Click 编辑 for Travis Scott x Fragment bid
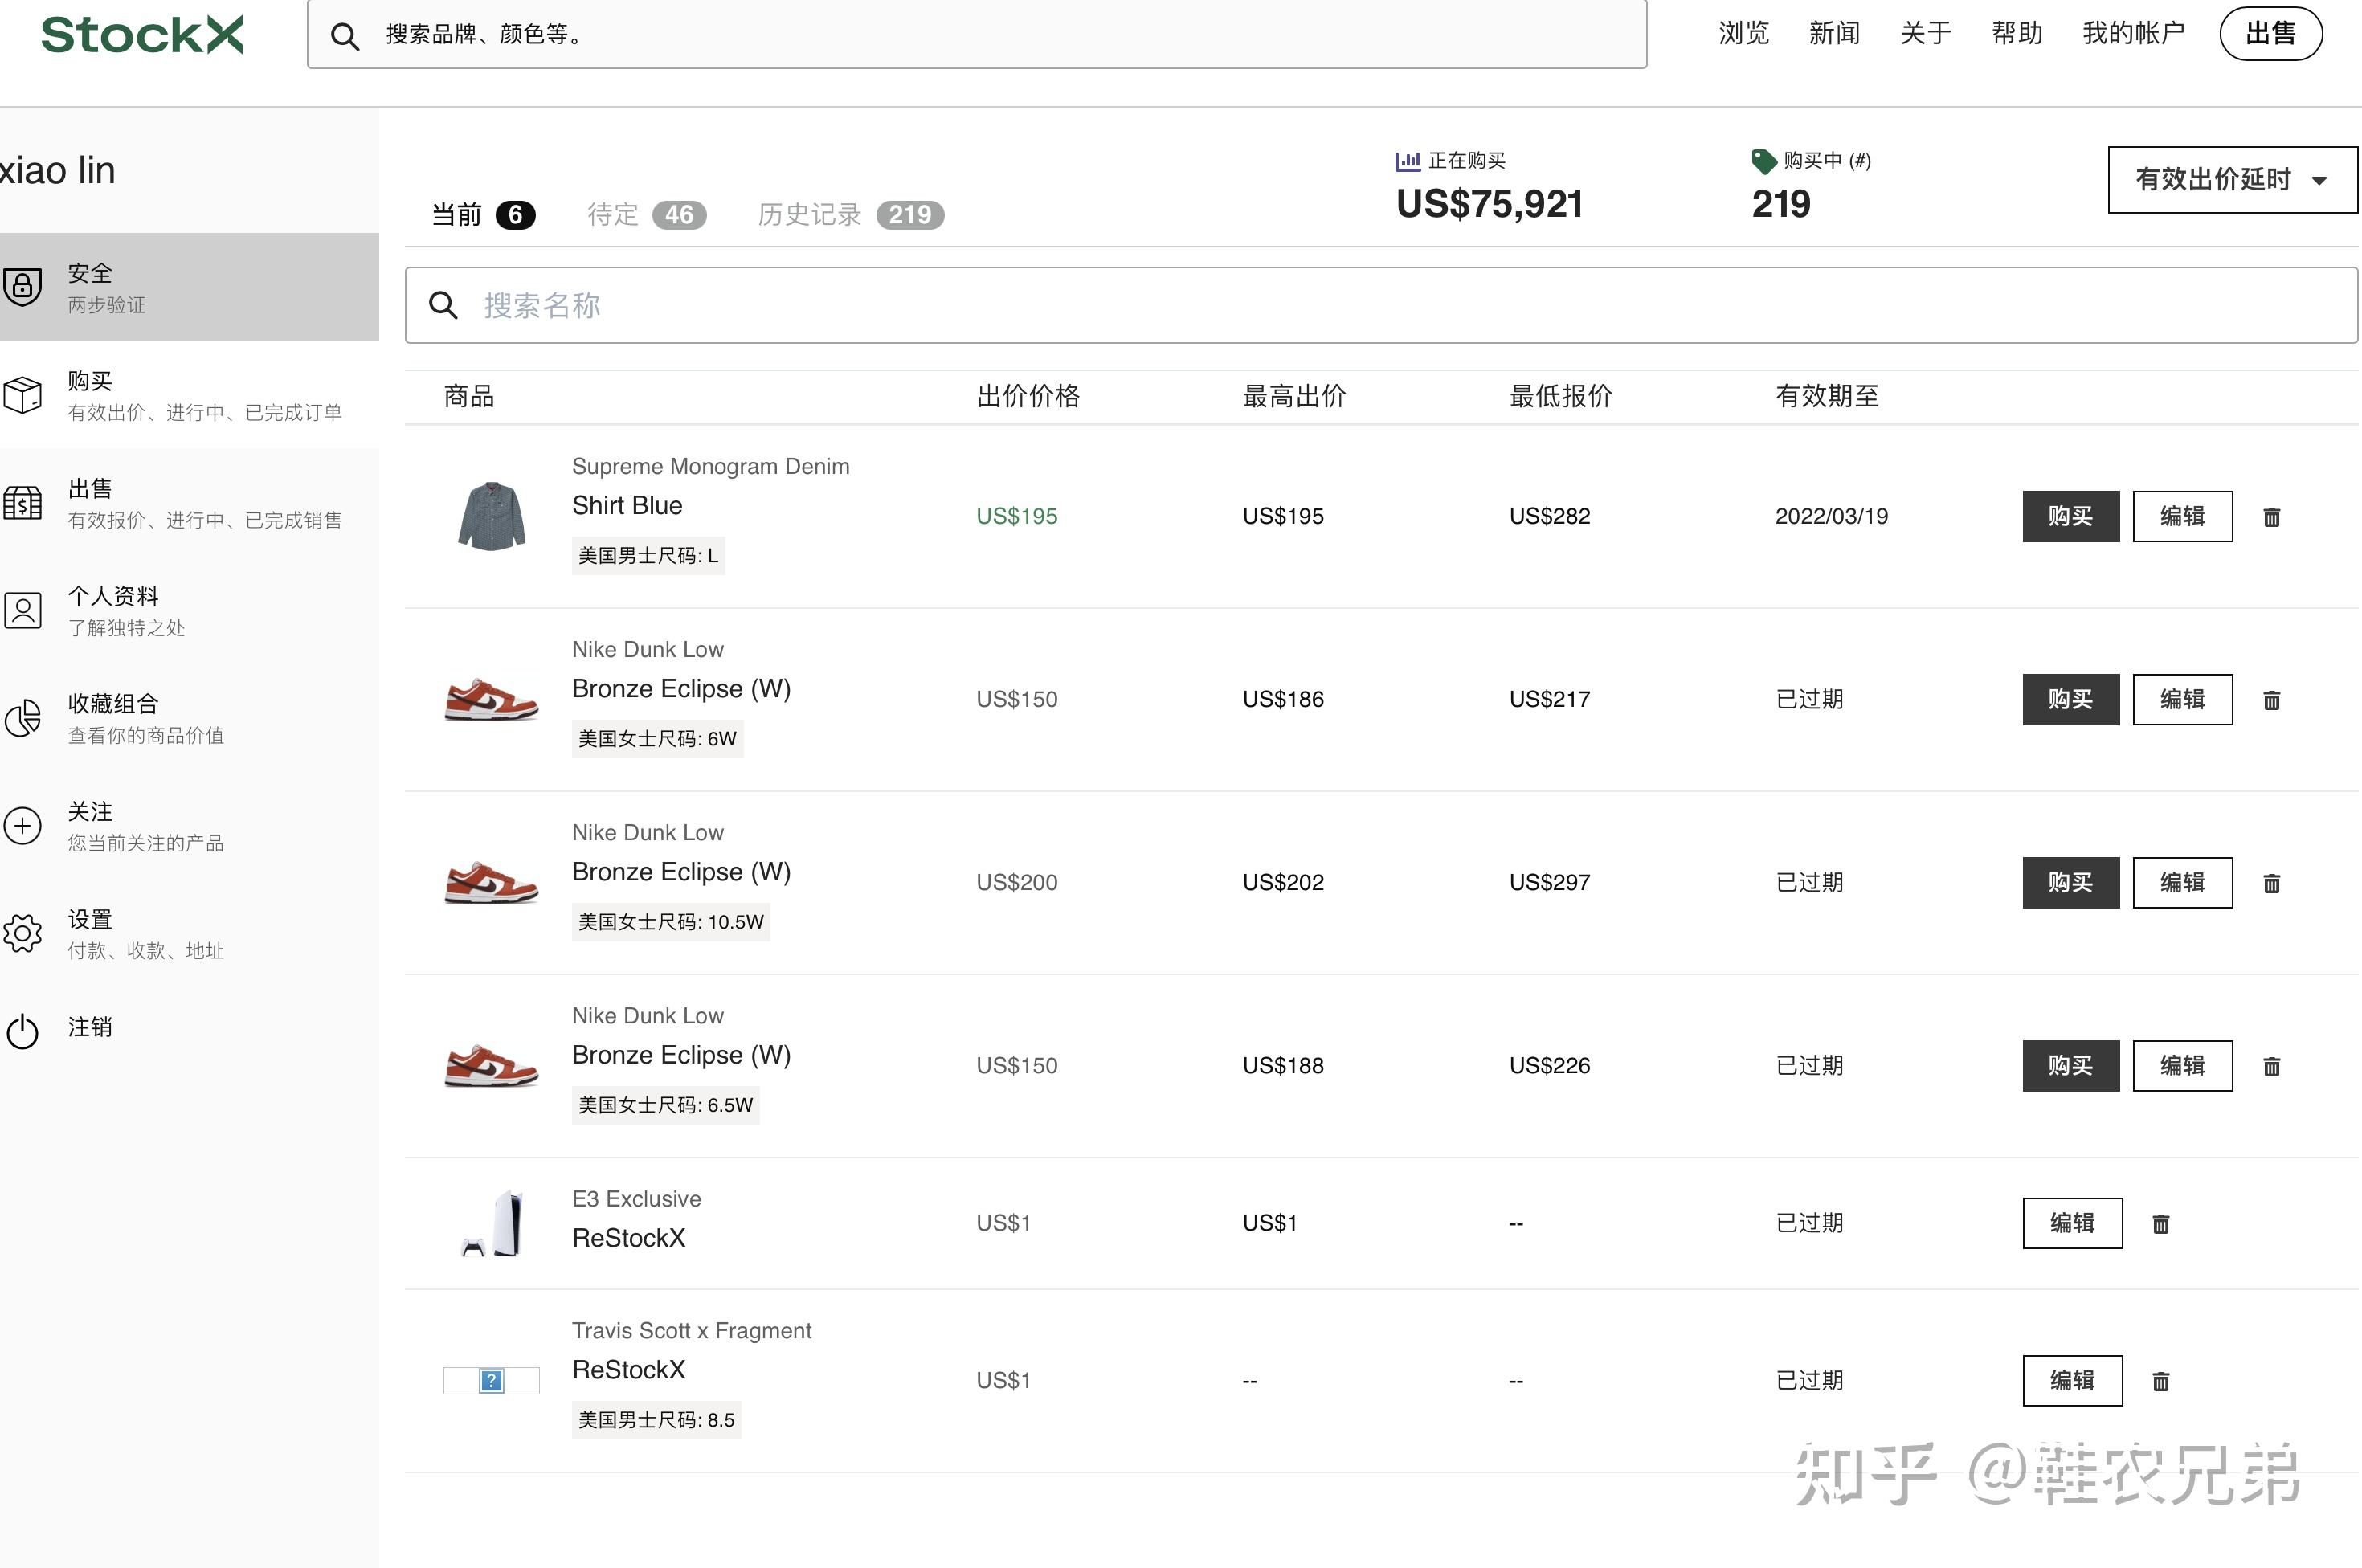The image size is (2362, 1568). point(2072,1380)
